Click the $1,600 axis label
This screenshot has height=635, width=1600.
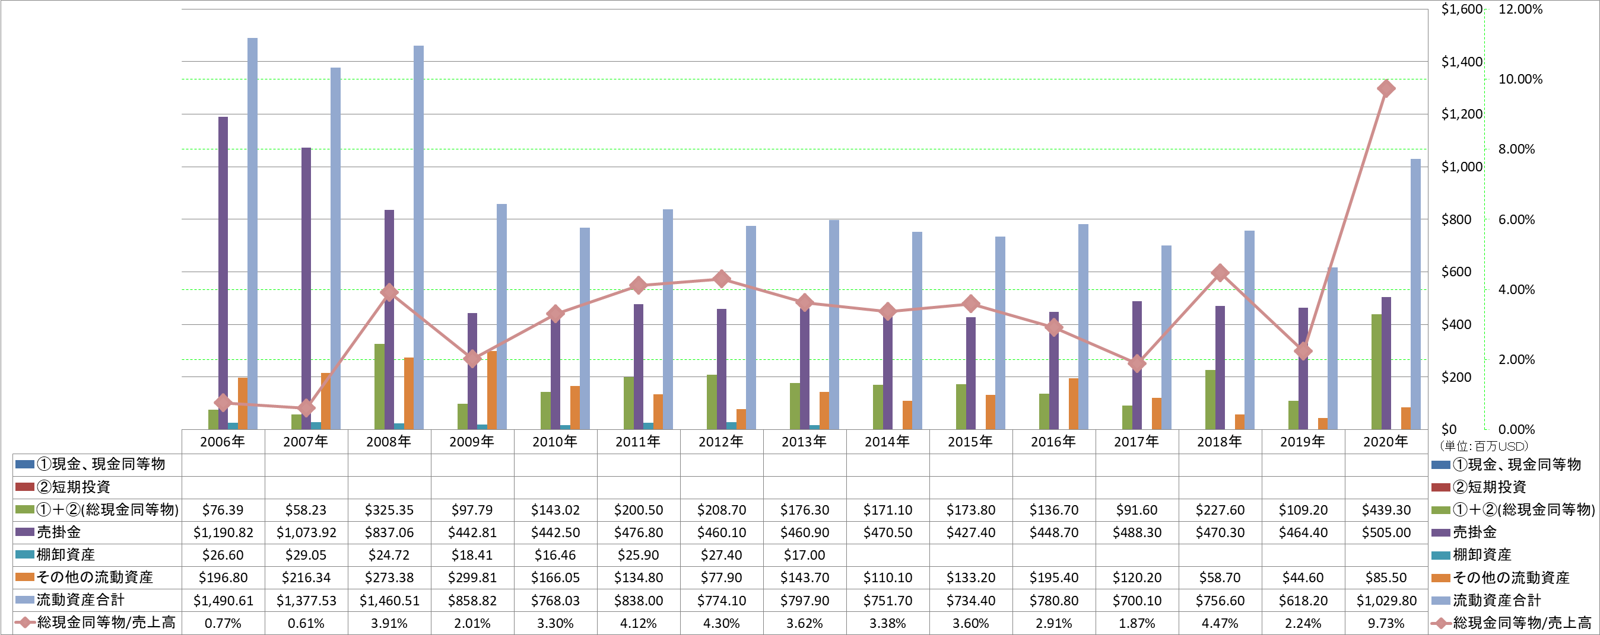pos(1462,9)
